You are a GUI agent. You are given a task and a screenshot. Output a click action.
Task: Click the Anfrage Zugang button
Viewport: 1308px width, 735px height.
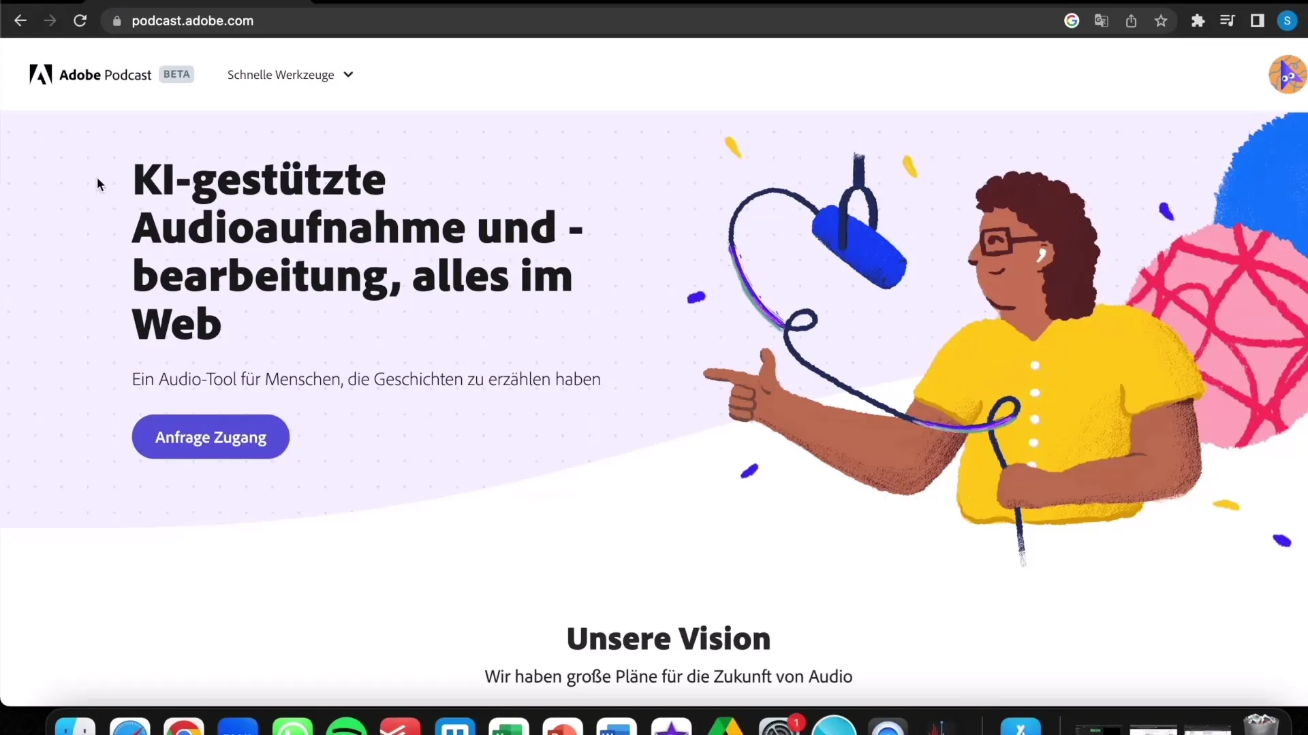click(211, 437)
